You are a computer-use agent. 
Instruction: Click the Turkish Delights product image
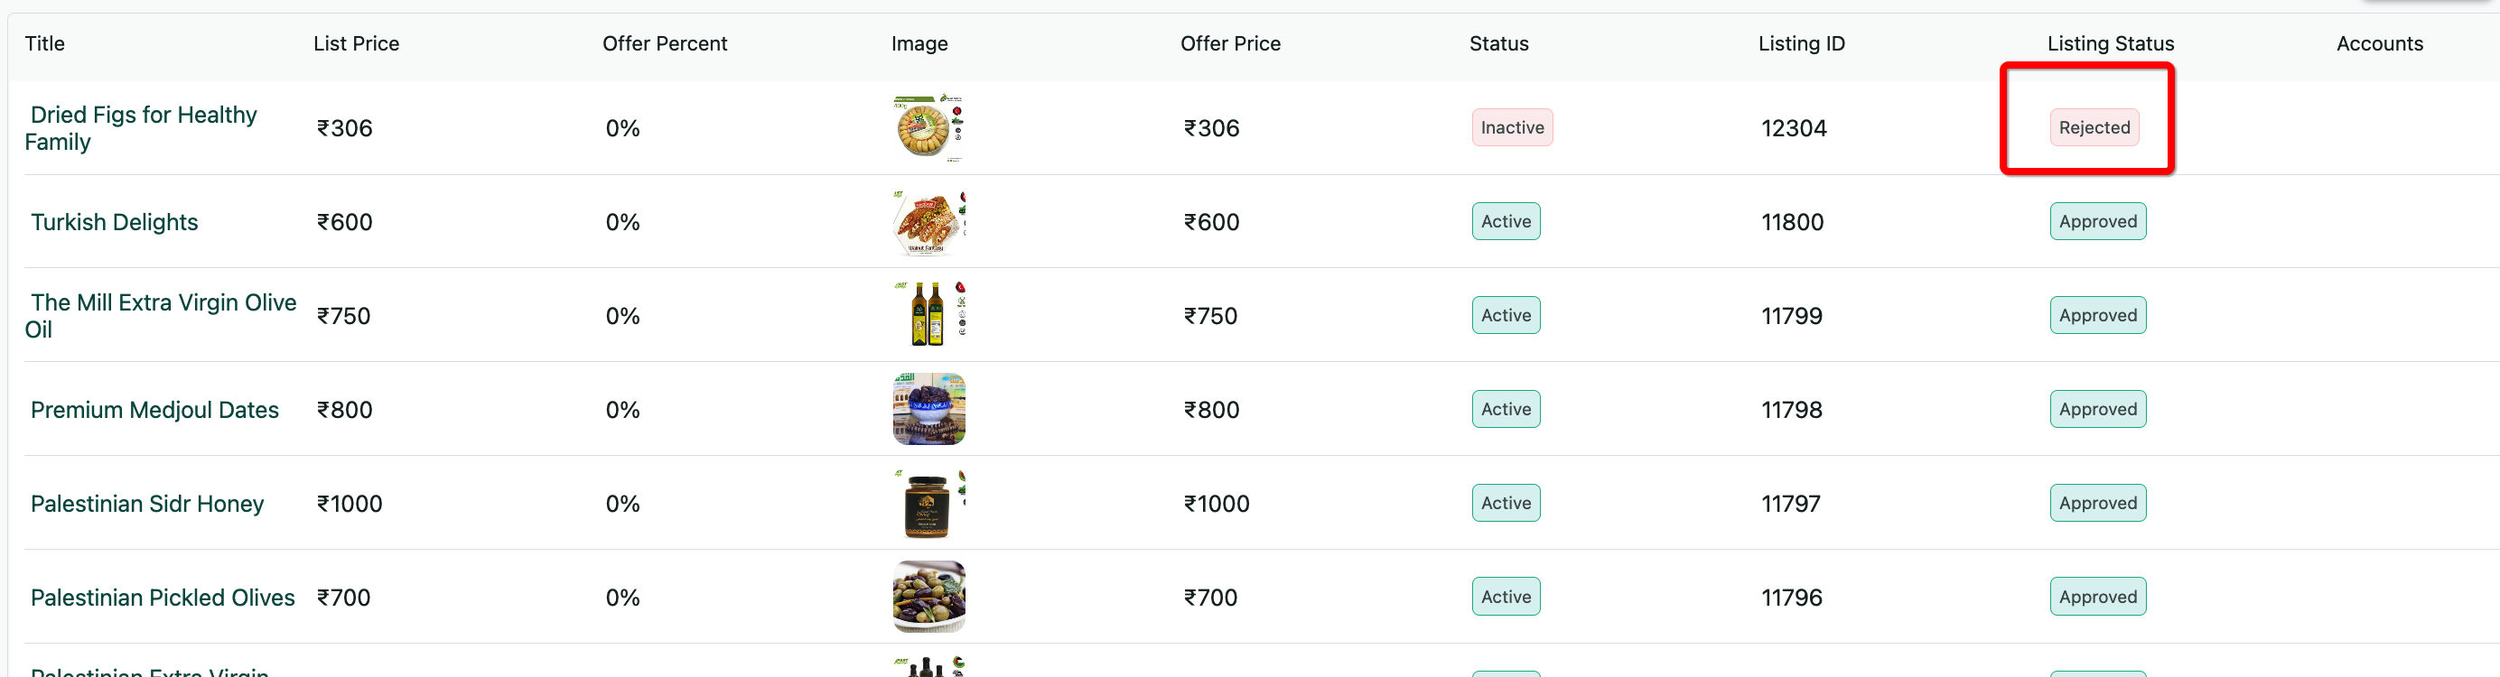tap(928, 222)
